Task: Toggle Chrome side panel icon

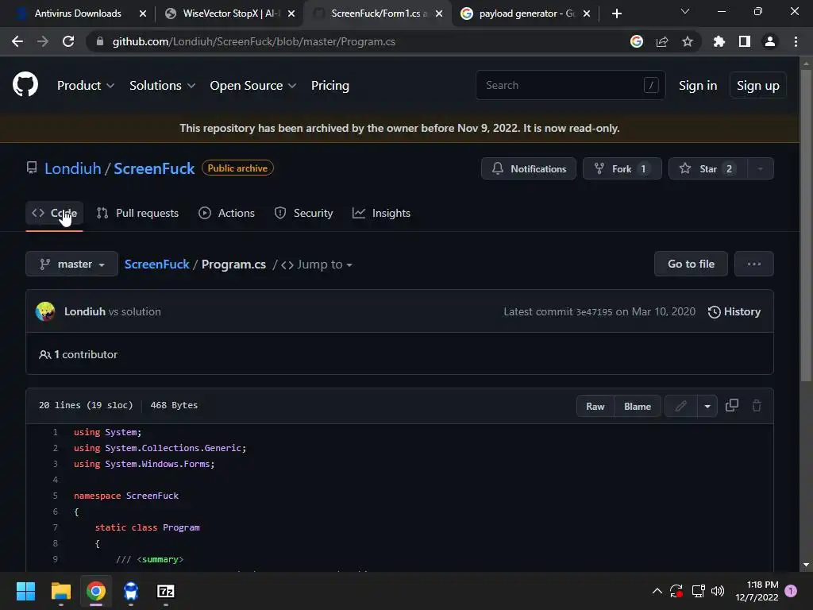Action: coord(745,41)
